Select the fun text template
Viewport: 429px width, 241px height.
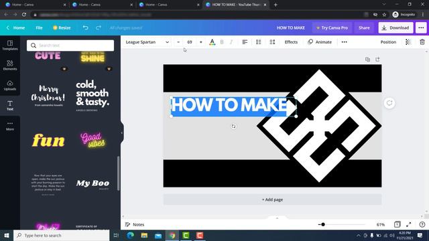[48, 141]
